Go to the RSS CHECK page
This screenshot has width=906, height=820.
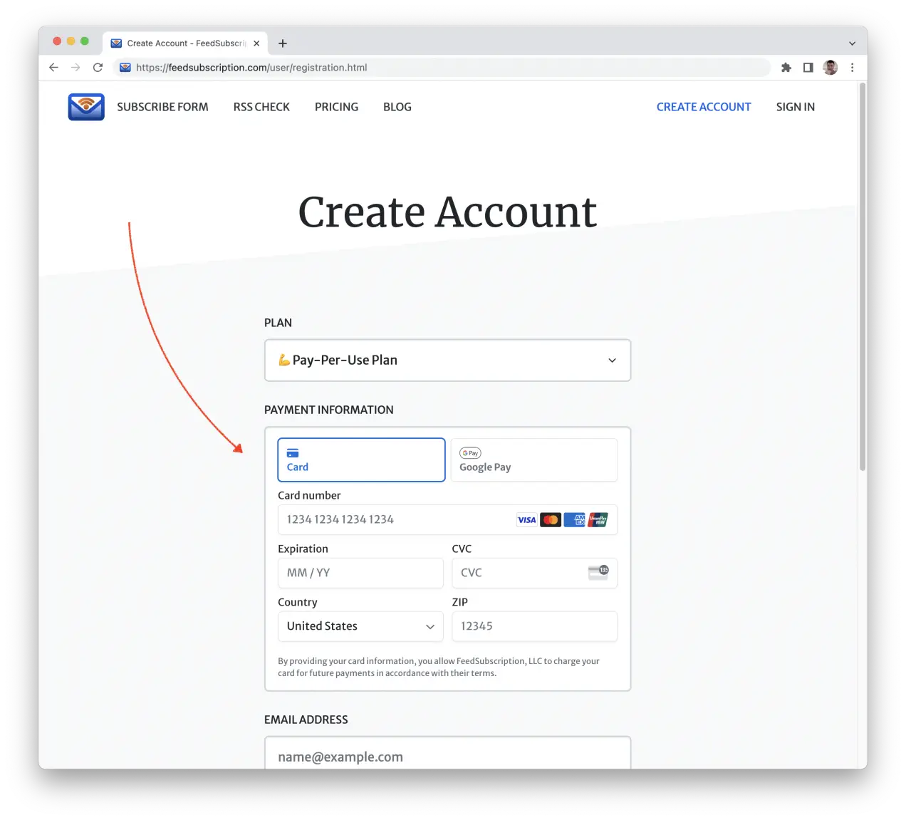click(x=261, y=107)
